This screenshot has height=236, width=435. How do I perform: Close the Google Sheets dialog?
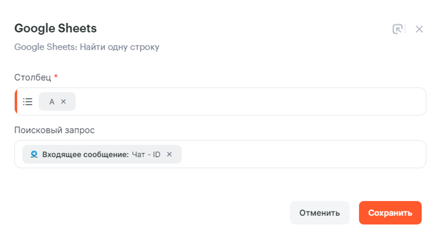(419, 29)
